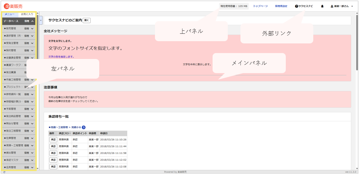Viewport: 359px width, 174px height.
Task: Expand the 作業工程管理 chevron
Action: [x=32, y=80]
